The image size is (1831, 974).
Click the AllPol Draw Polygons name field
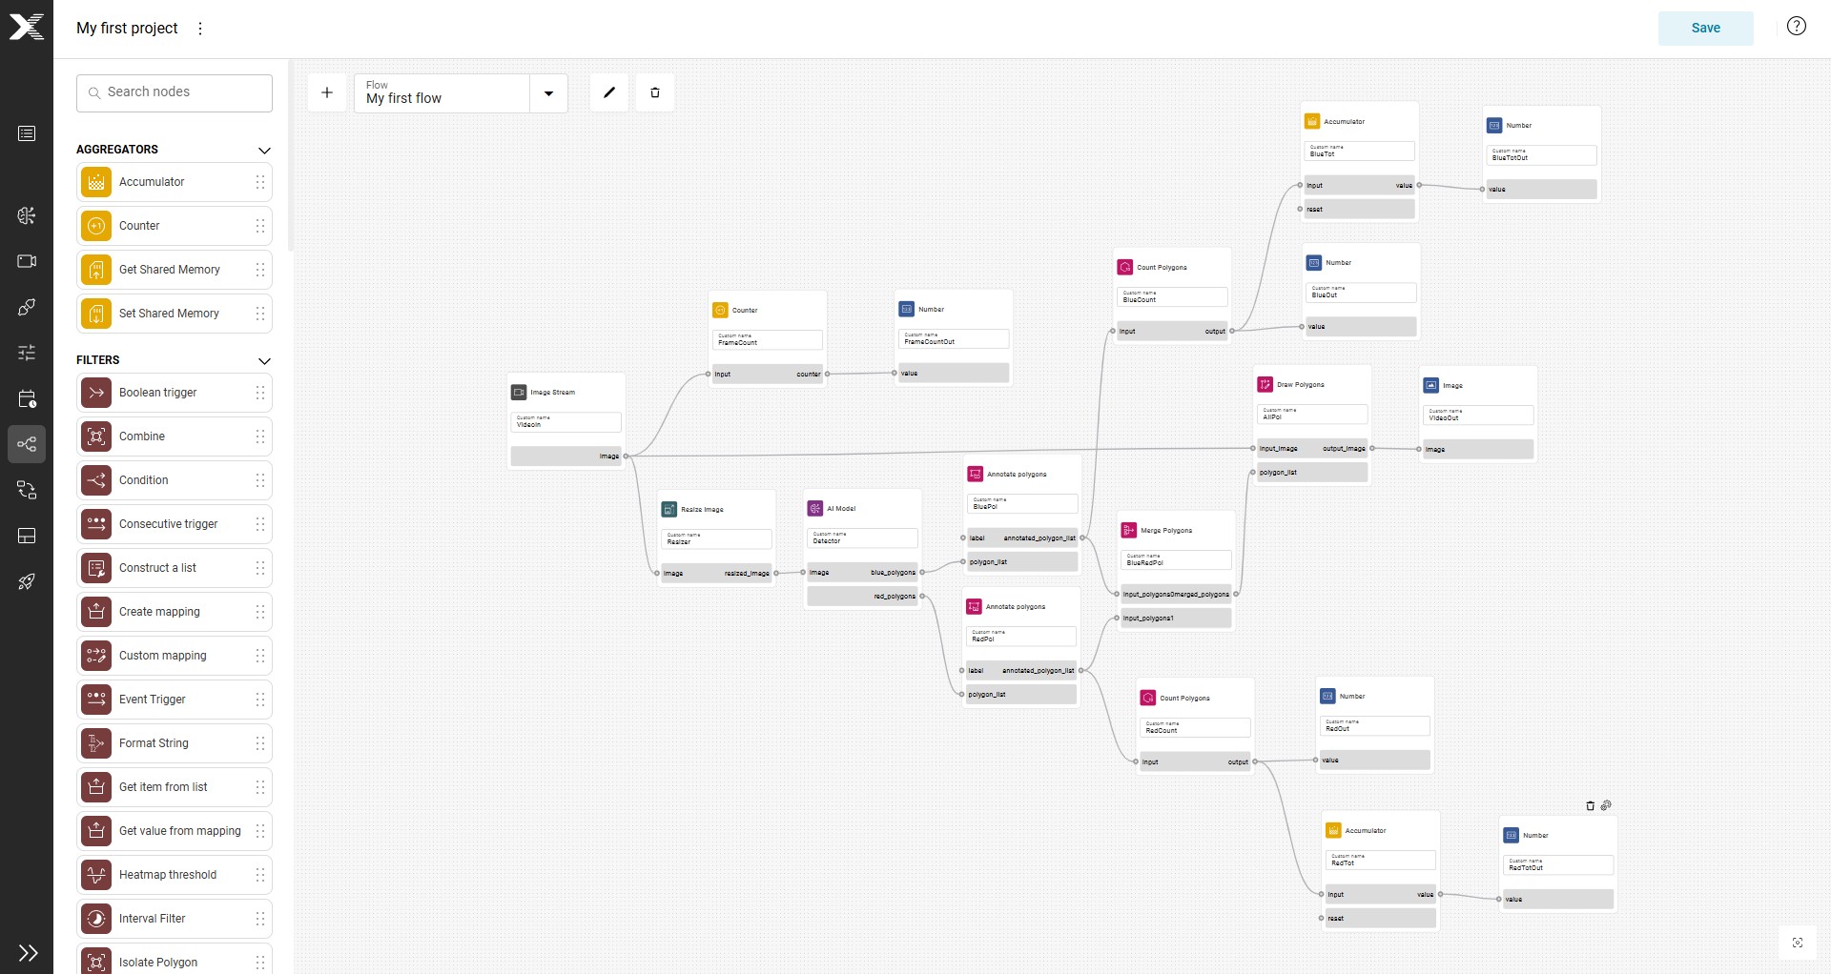click(1312, 414)
